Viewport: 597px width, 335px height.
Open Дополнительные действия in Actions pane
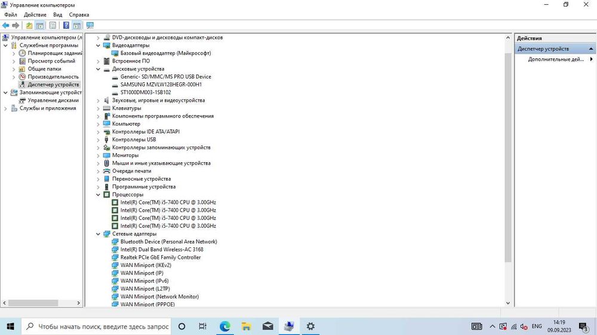point(556,60)
